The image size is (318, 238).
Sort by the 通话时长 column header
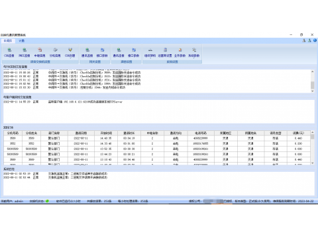(129, 133)
